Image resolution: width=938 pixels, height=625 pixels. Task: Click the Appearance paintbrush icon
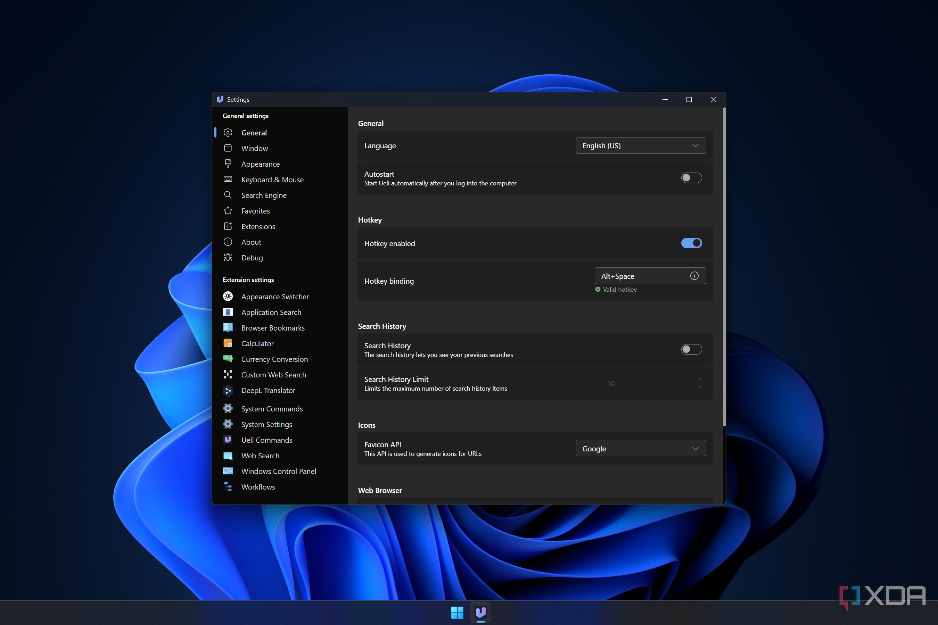click(x=228, y=164)
